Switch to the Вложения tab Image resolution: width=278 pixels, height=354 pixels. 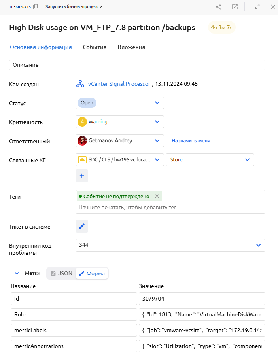131,47
